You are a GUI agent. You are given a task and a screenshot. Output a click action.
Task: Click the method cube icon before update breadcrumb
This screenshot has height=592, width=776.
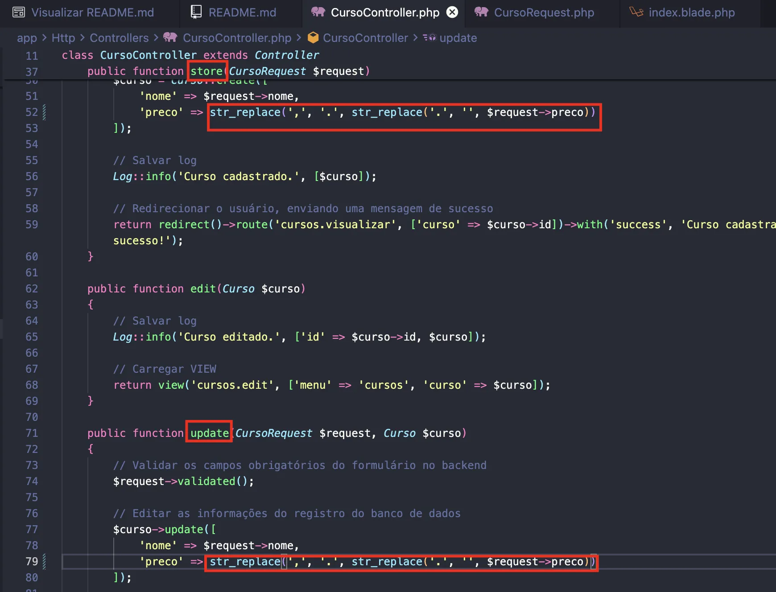pos(429,38)
